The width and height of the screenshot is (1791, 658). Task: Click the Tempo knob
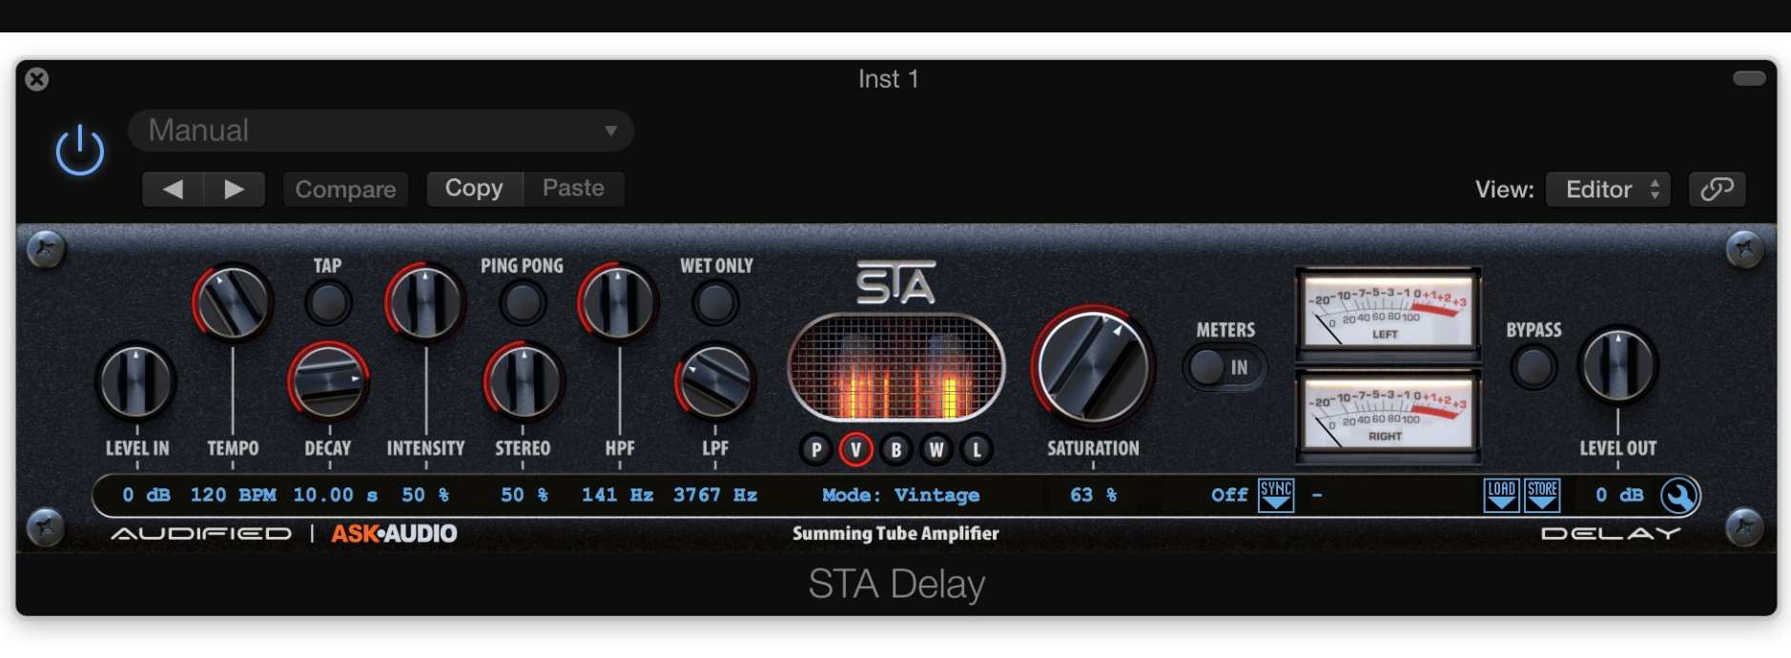pyautogui.click(x=232, y=302)
